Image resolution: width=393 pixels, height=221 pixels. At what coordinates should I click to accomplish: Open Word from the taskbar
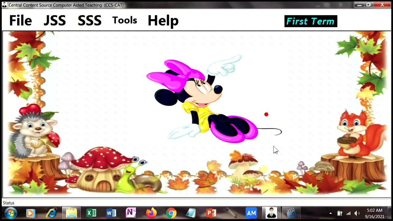point(111,213)
